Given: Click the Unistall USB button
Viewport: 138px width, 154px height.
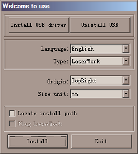Looking at the screenshot, I should tap(100, 25).
